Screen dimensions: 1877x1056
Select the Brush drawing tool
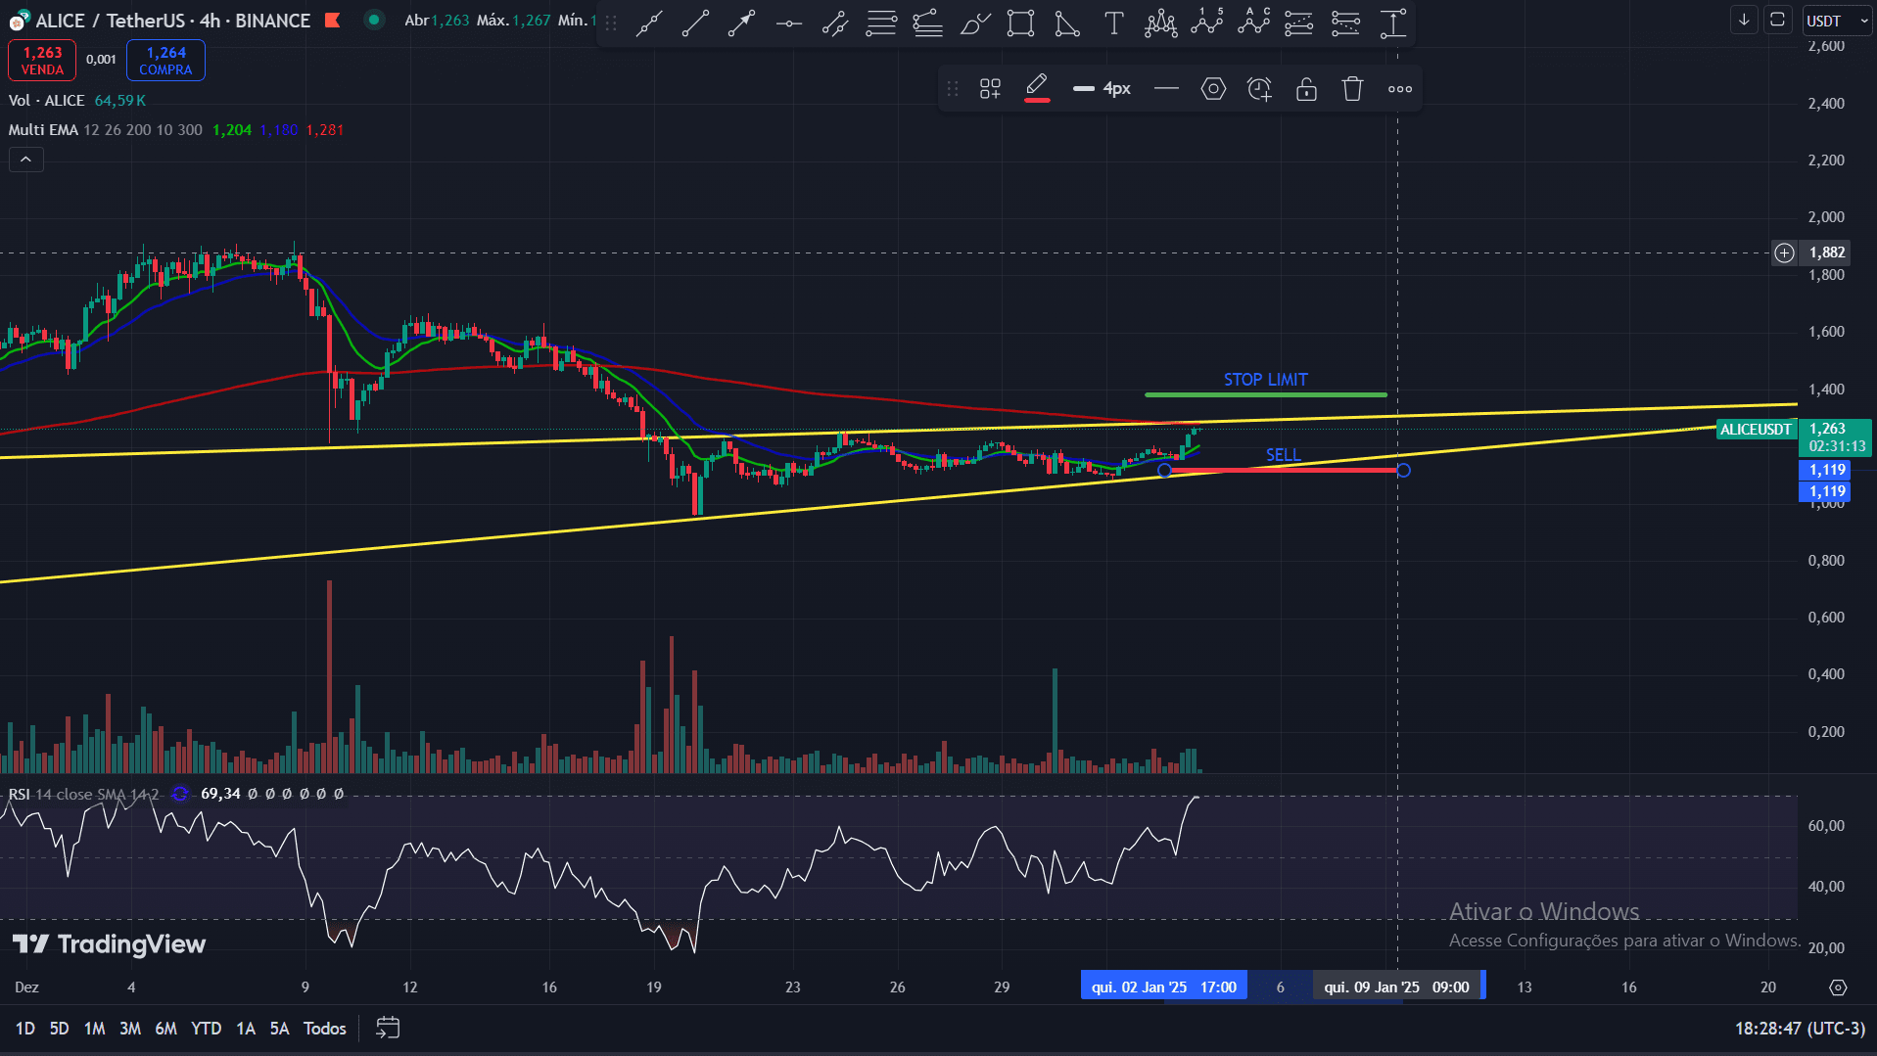[x=974, y=23]
